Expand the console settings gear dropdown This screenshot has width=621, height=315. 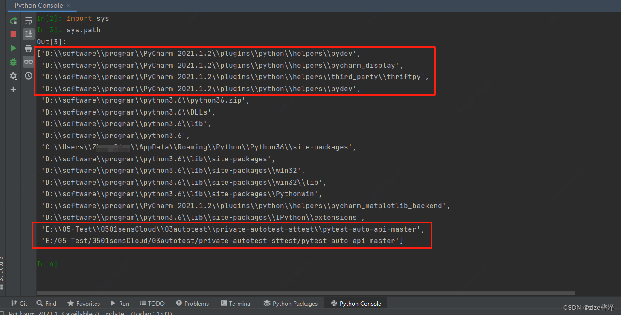pyautogui.click(x=13, y=76)
